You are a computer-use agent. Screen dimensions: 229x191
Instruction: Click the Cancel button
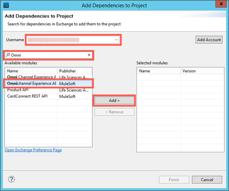[207, 180]
